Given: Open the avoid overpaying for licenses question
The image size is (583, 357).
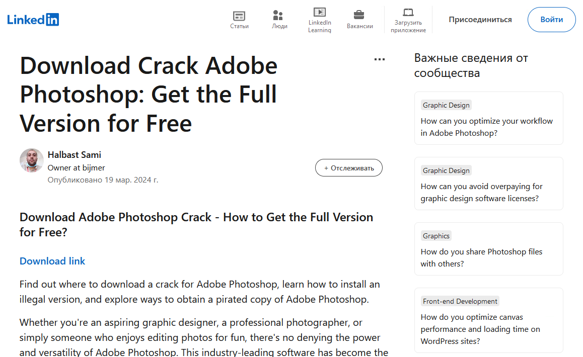Looking at the screenshot, I should click(481, 192).
